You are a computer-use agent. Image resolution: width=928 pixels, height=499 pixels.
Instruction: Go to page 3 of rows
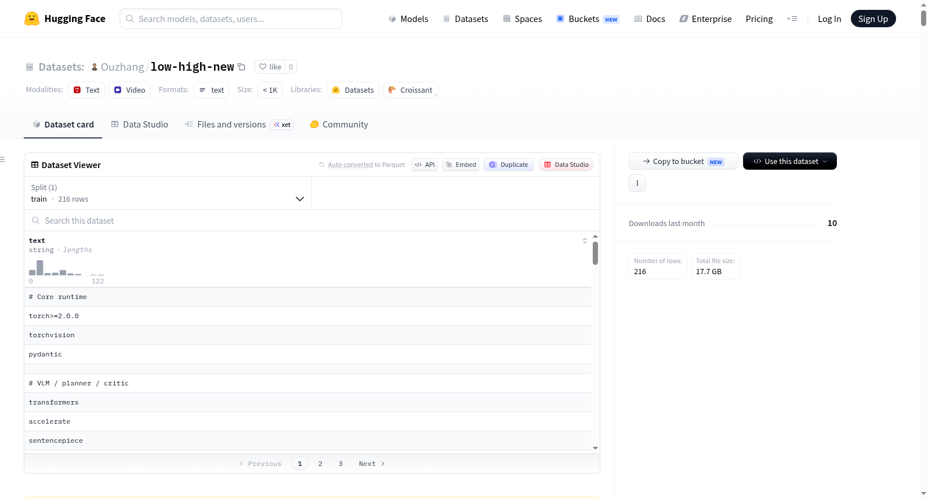coord(340,464)
